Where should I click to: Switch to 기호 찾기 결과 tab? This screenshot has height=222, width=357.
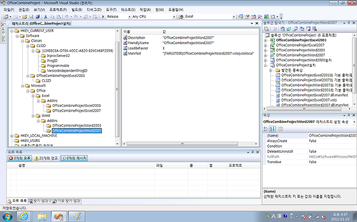pyautogui.click(x=67, y=201)
